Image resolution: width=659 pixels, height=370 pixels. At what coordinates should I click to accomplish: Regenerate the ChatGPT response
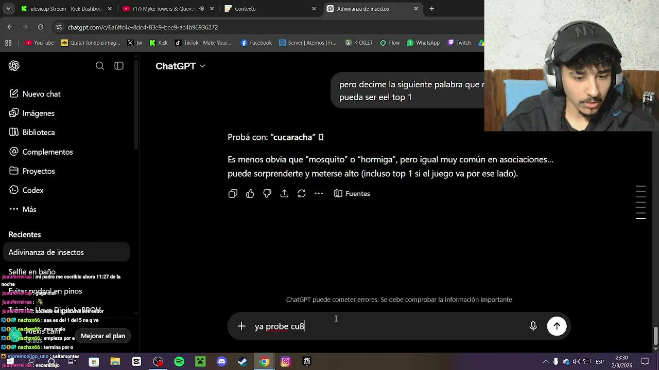coord(302,194)
